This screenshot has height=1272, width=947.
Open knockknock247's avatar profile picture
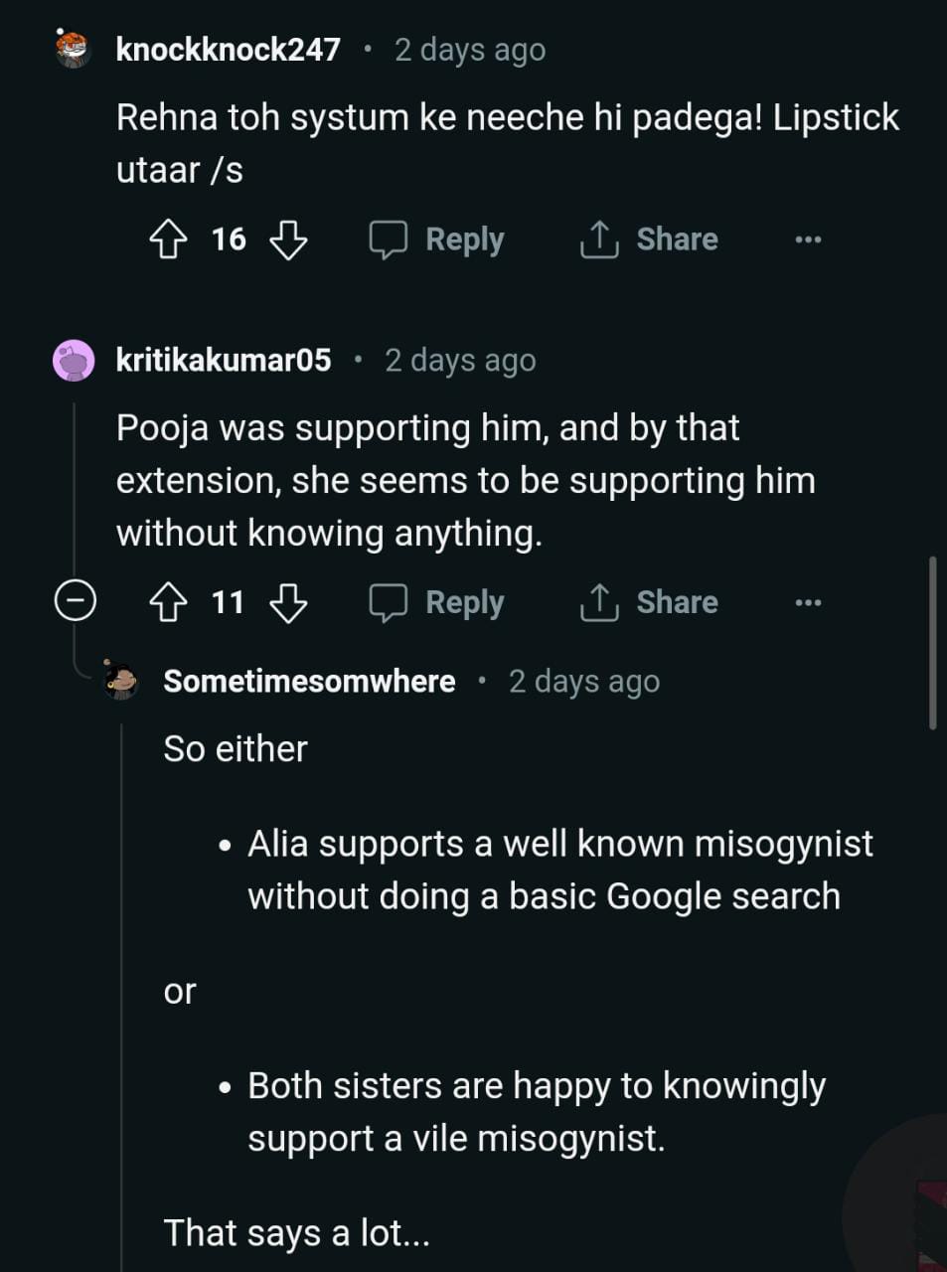pyautogui.click(x=73, y=49)
